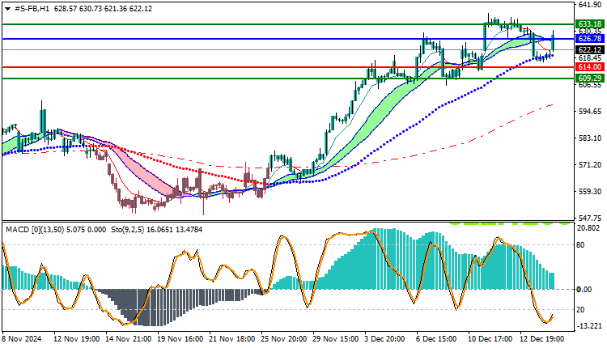Click the 8 Nov 2024 date label

22,339
